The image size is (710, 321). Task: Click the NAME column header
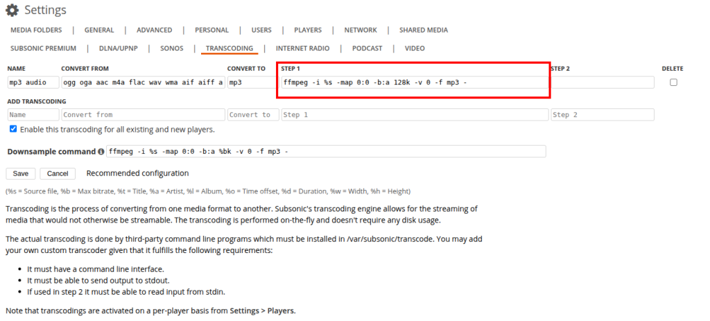(x=17, y=69)
